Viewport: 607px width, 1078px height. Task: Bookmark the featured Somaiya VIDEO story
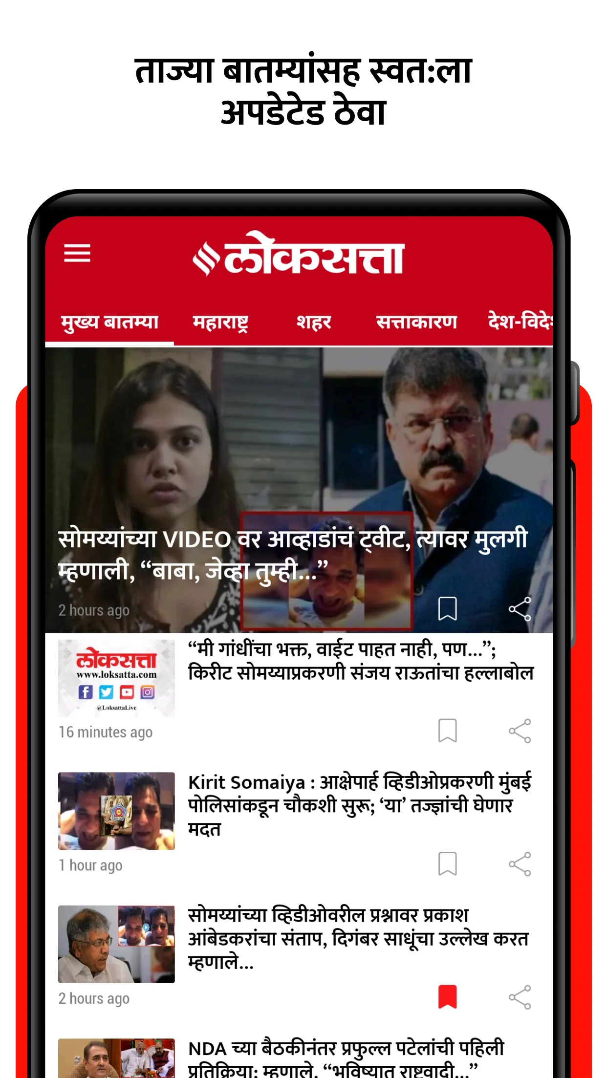pos(447,609)
